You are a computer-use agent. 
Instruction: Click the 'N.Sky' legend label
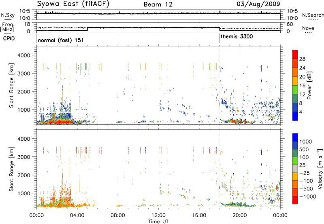click(x=8, y=15)
